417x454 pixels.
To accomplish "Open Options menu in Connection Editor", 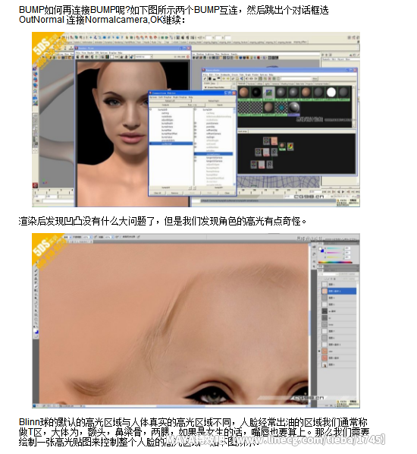I will 153,97.
